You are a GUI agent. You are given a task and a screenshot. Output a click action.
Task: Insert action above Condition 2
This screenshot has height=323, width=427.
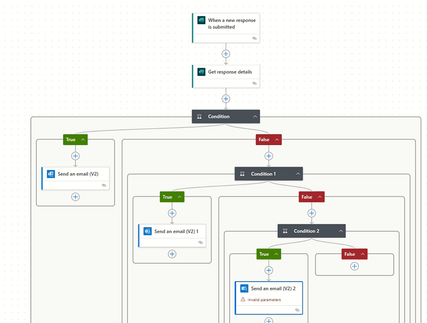pos(312,213)
